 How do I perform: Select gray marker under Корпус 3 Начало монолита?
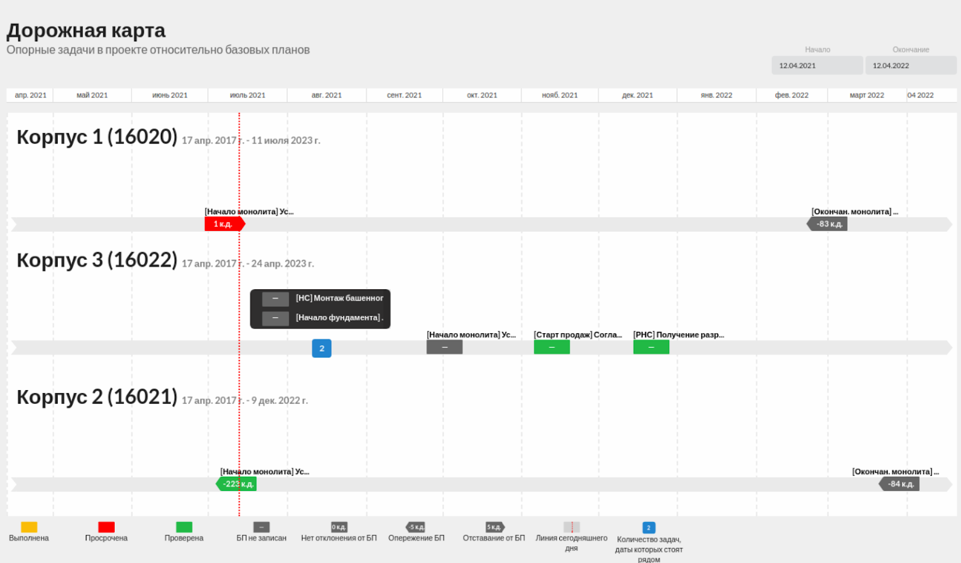click(x=444, y=347)
